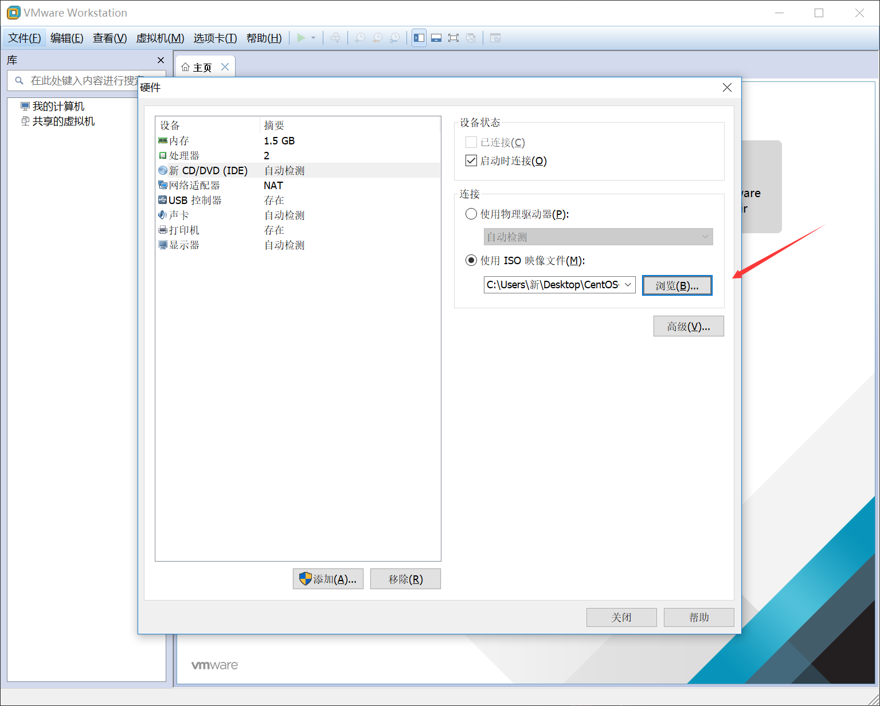Open the 选项卡(T) menu

tap(215, 38)
